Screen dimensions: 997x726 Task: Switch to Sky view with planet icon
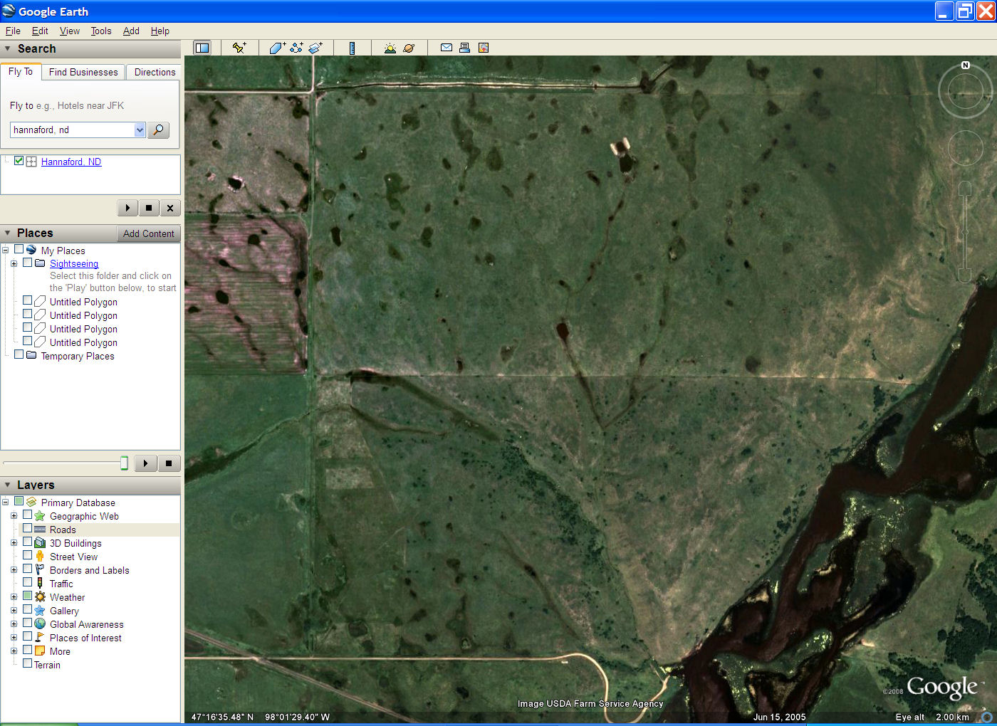[x=409, y=48]
